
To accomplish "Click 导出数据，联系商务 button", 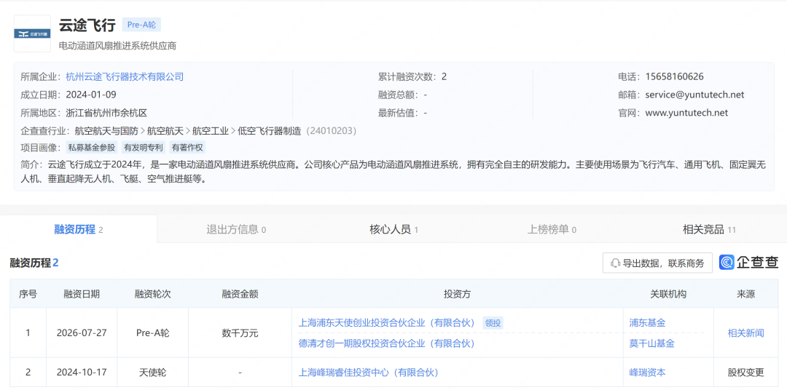I will click(657, 263).
